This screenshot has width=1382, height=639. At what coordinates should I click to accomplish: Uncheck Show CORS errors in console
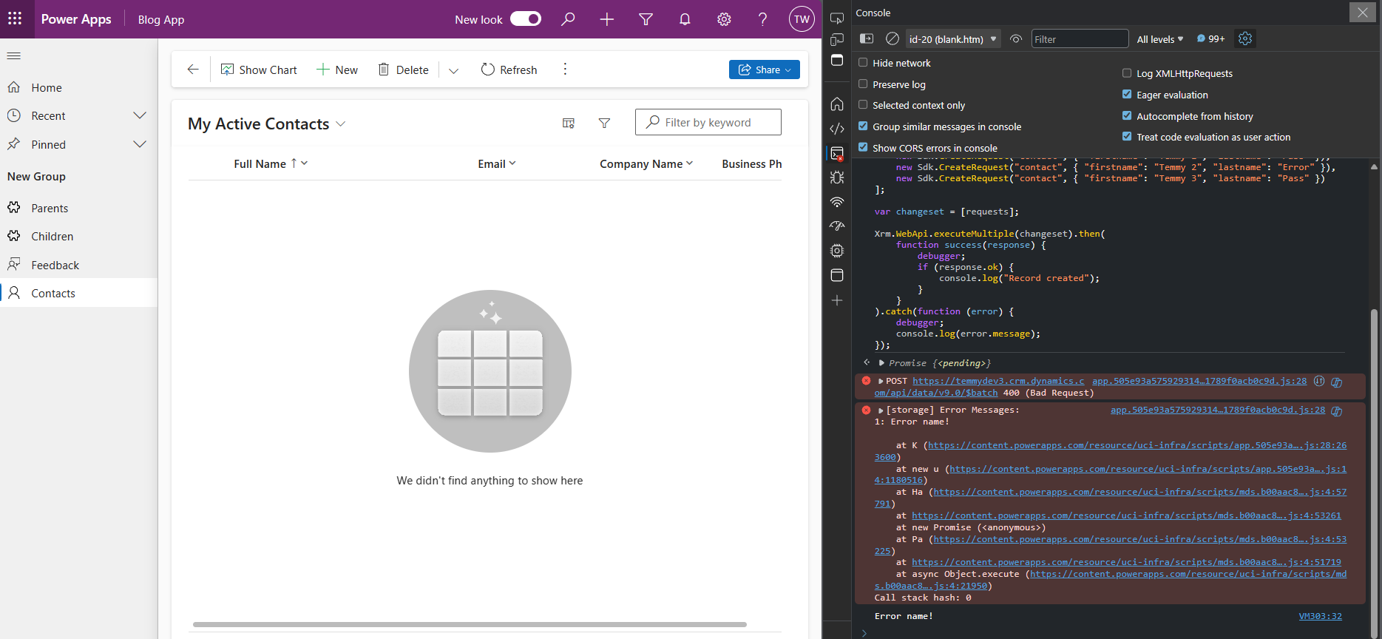[863, 148]
